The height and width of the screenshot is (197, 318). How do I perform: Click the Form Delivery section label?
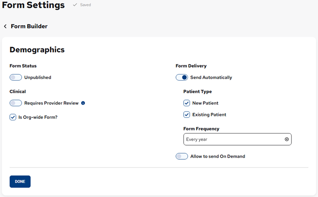tap(191, 66)
